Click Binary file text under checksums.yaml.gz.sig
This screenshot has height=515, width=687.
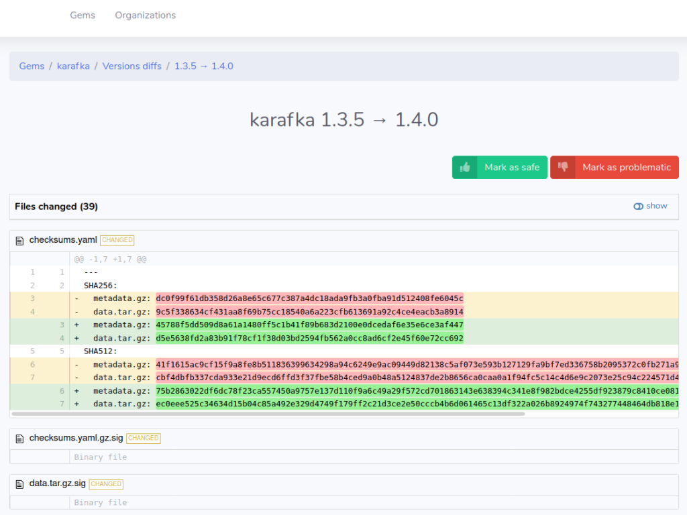[x=101, y=457]
